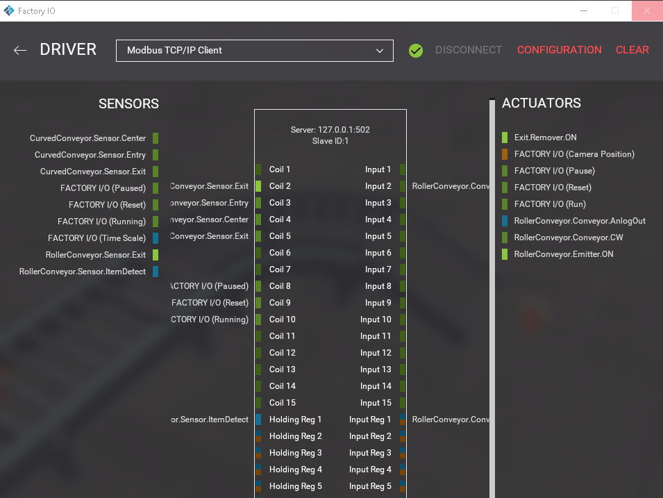Viewport: 663px width, 498px height.
Task: Select FACTORY I/O (Time Scale) sensor tag
Action: click(96, 238)
